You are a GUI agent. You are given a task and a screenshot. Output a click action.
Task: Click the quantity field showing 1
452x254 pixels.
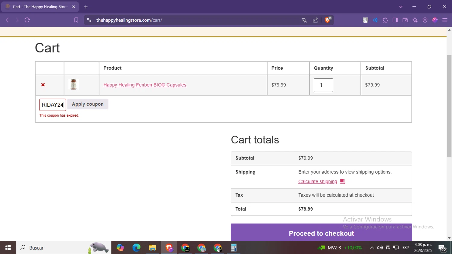point(323,85)
